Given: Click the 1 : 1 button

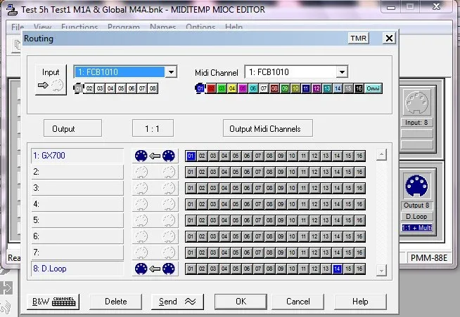Looking at the screenshot, I should tap(153, 128).
